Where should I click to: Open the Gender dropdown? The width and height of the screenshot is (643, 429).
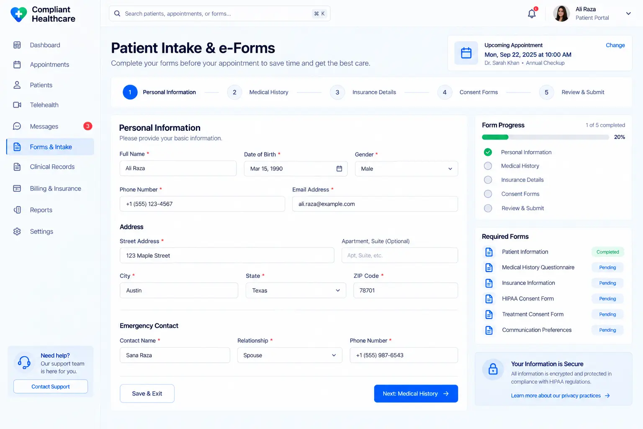click(x=406, y=168)
